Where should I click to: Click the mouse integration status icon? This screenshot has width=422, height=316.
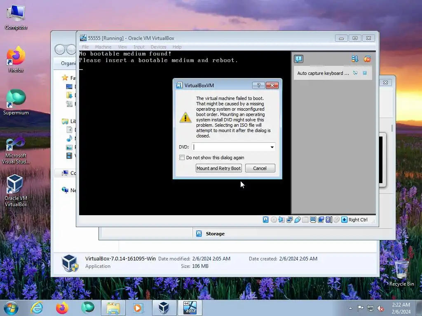point(336,220)
